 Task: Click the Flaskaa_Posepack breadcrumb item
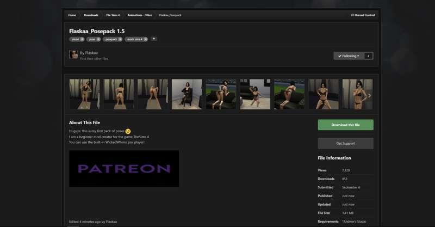coord(170,15)
